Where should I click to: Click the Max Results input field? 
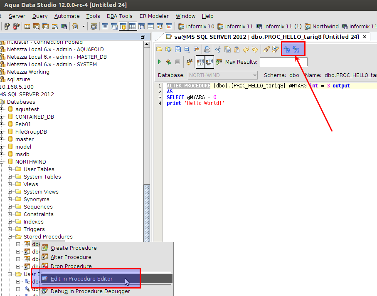[283, 62]
